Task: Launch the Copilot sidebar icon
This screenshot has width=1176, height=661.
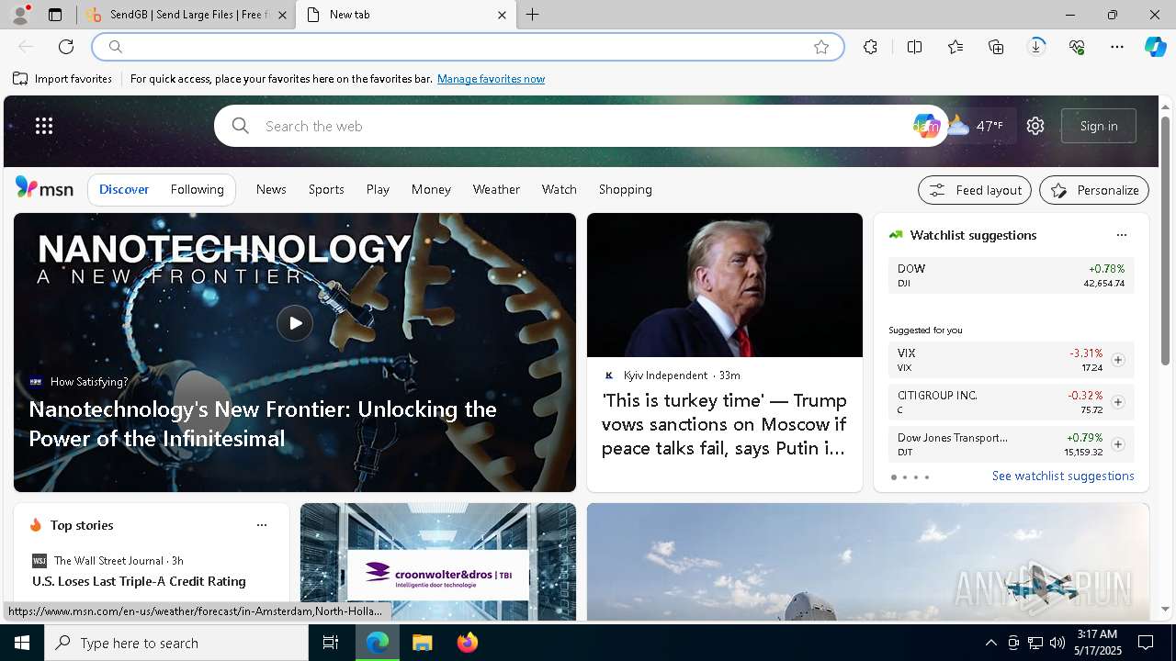Action: click(x=1155, y=47)
